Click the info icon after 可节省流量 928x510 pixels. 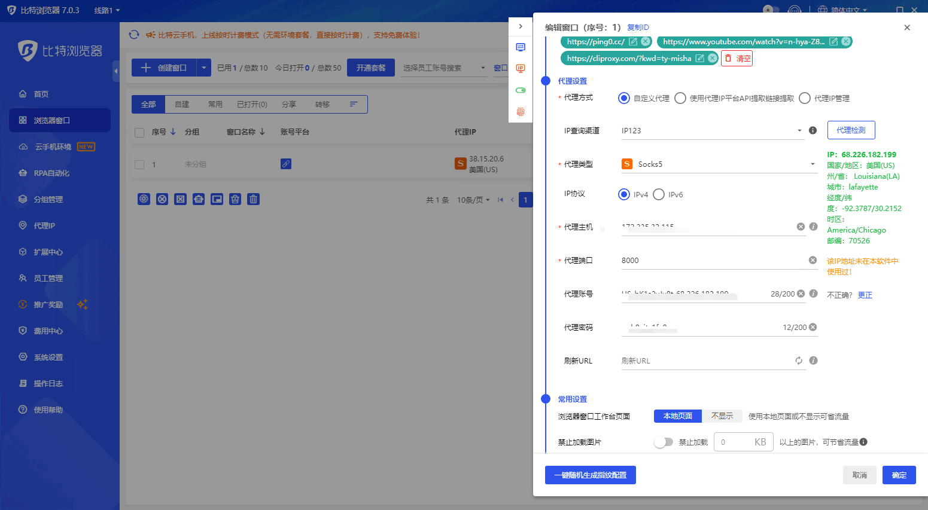pos(863,442)
